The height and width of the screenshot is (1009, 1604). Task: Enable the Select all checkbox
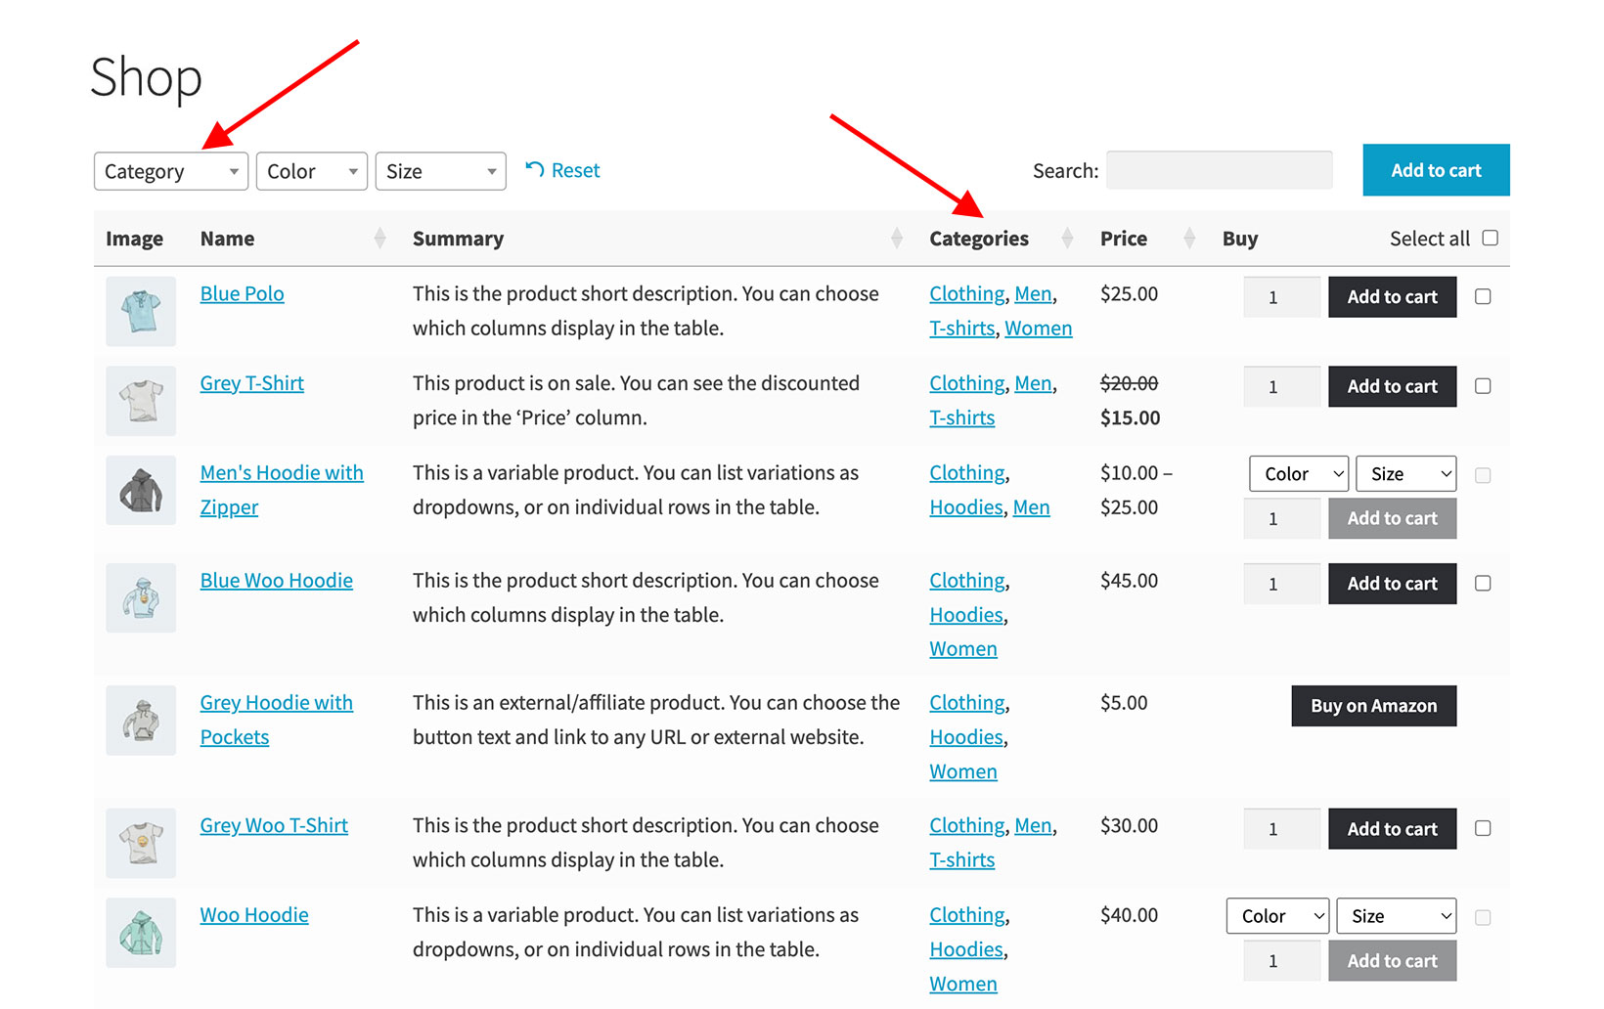[x=1491, y=237]
